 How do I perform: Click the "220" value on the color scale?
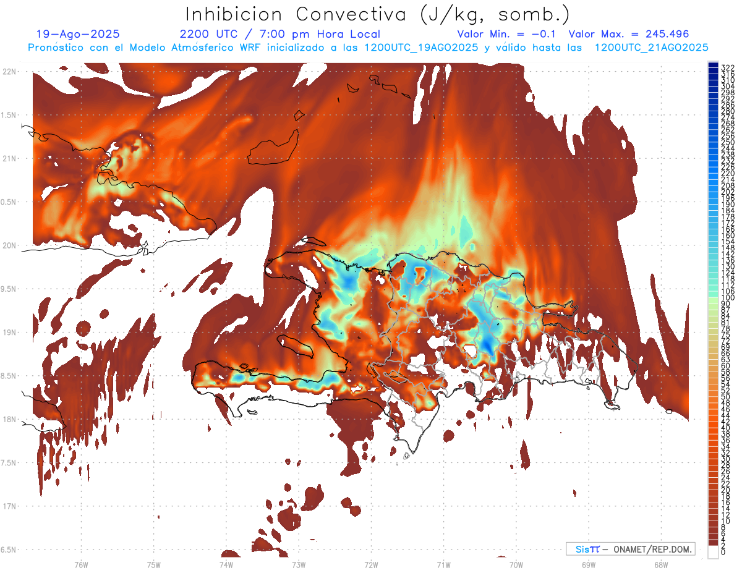[727, 174]
